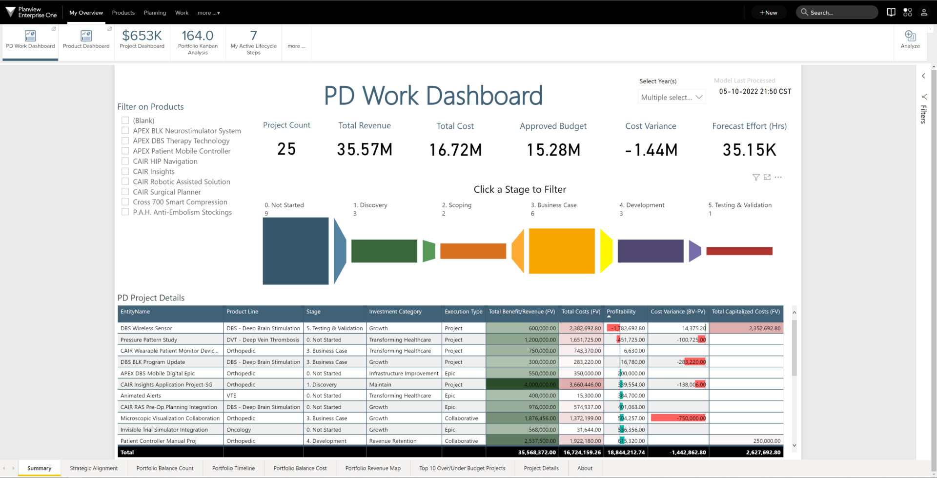The image size is (937, 478).
Task: Open filter icon on stage visual
Action: tap(756, 177)
